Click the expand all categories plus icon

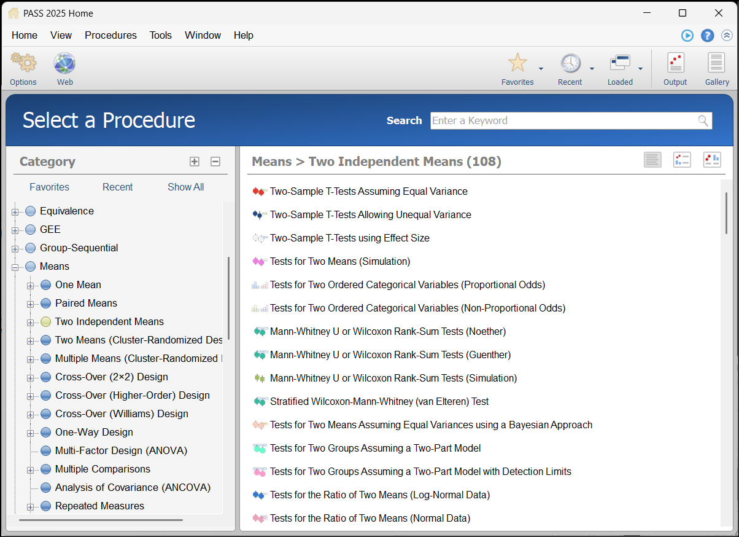click(195, 162)
